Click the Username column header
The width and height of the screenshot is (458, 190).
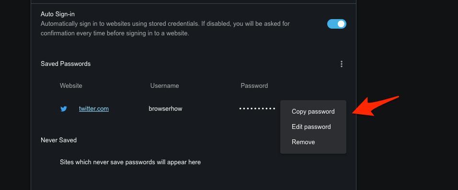tap(164, 85)
